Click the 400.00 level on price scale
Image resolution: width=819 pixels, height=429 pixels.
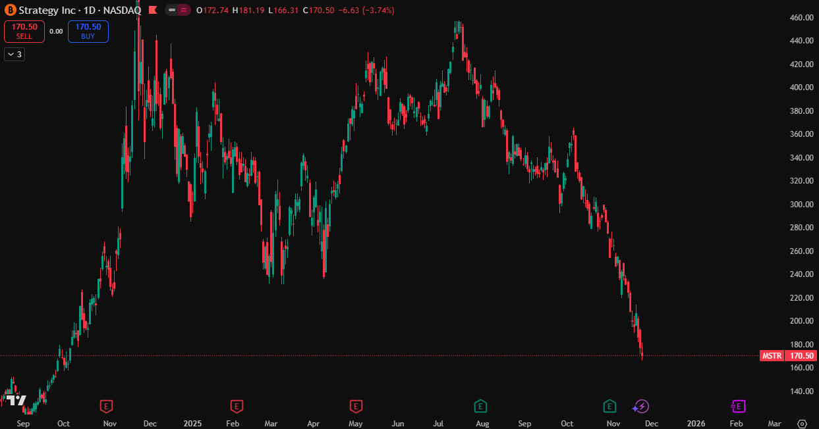801,88
